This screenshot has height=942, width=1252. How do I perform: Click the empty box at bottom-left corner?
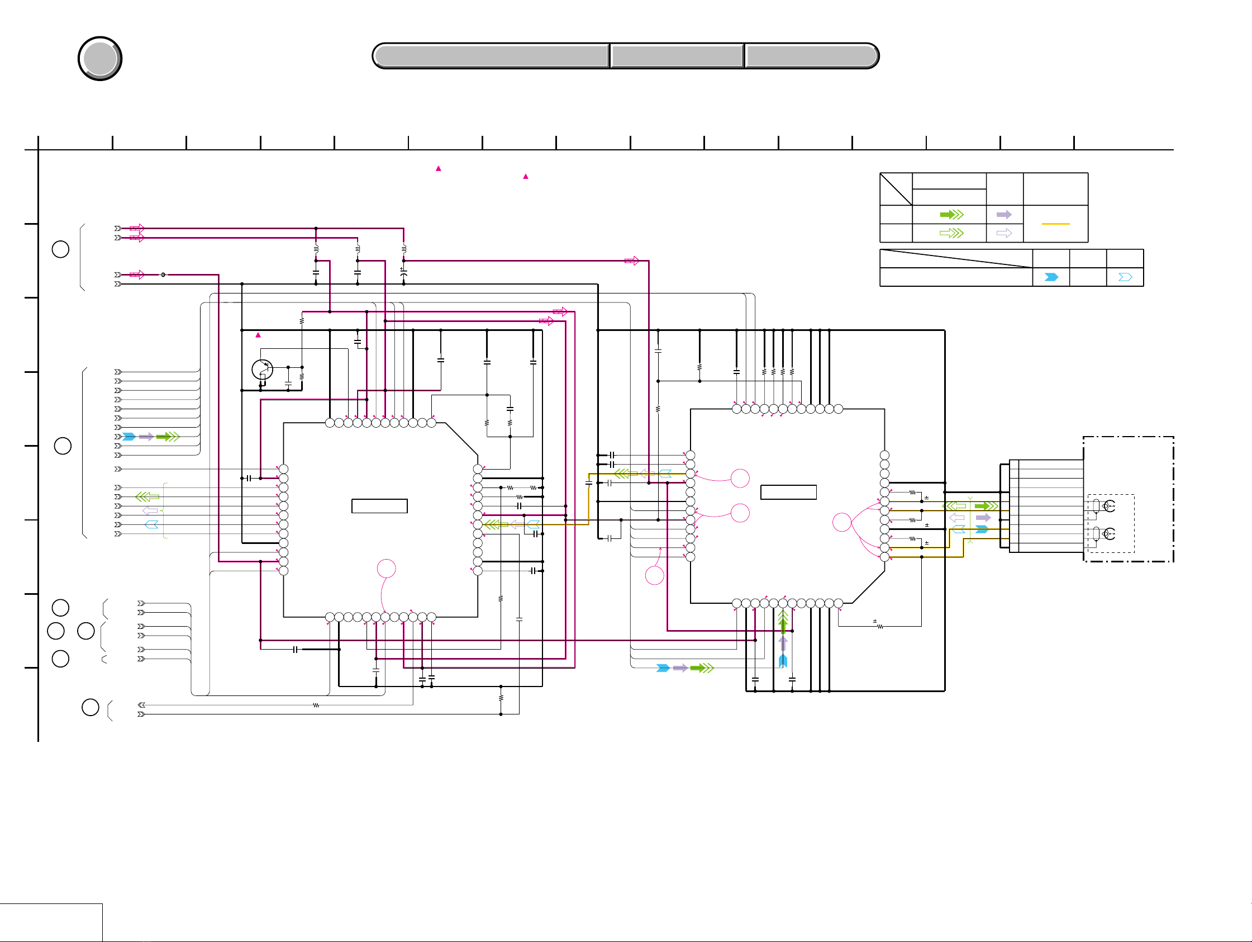(51, 923)
